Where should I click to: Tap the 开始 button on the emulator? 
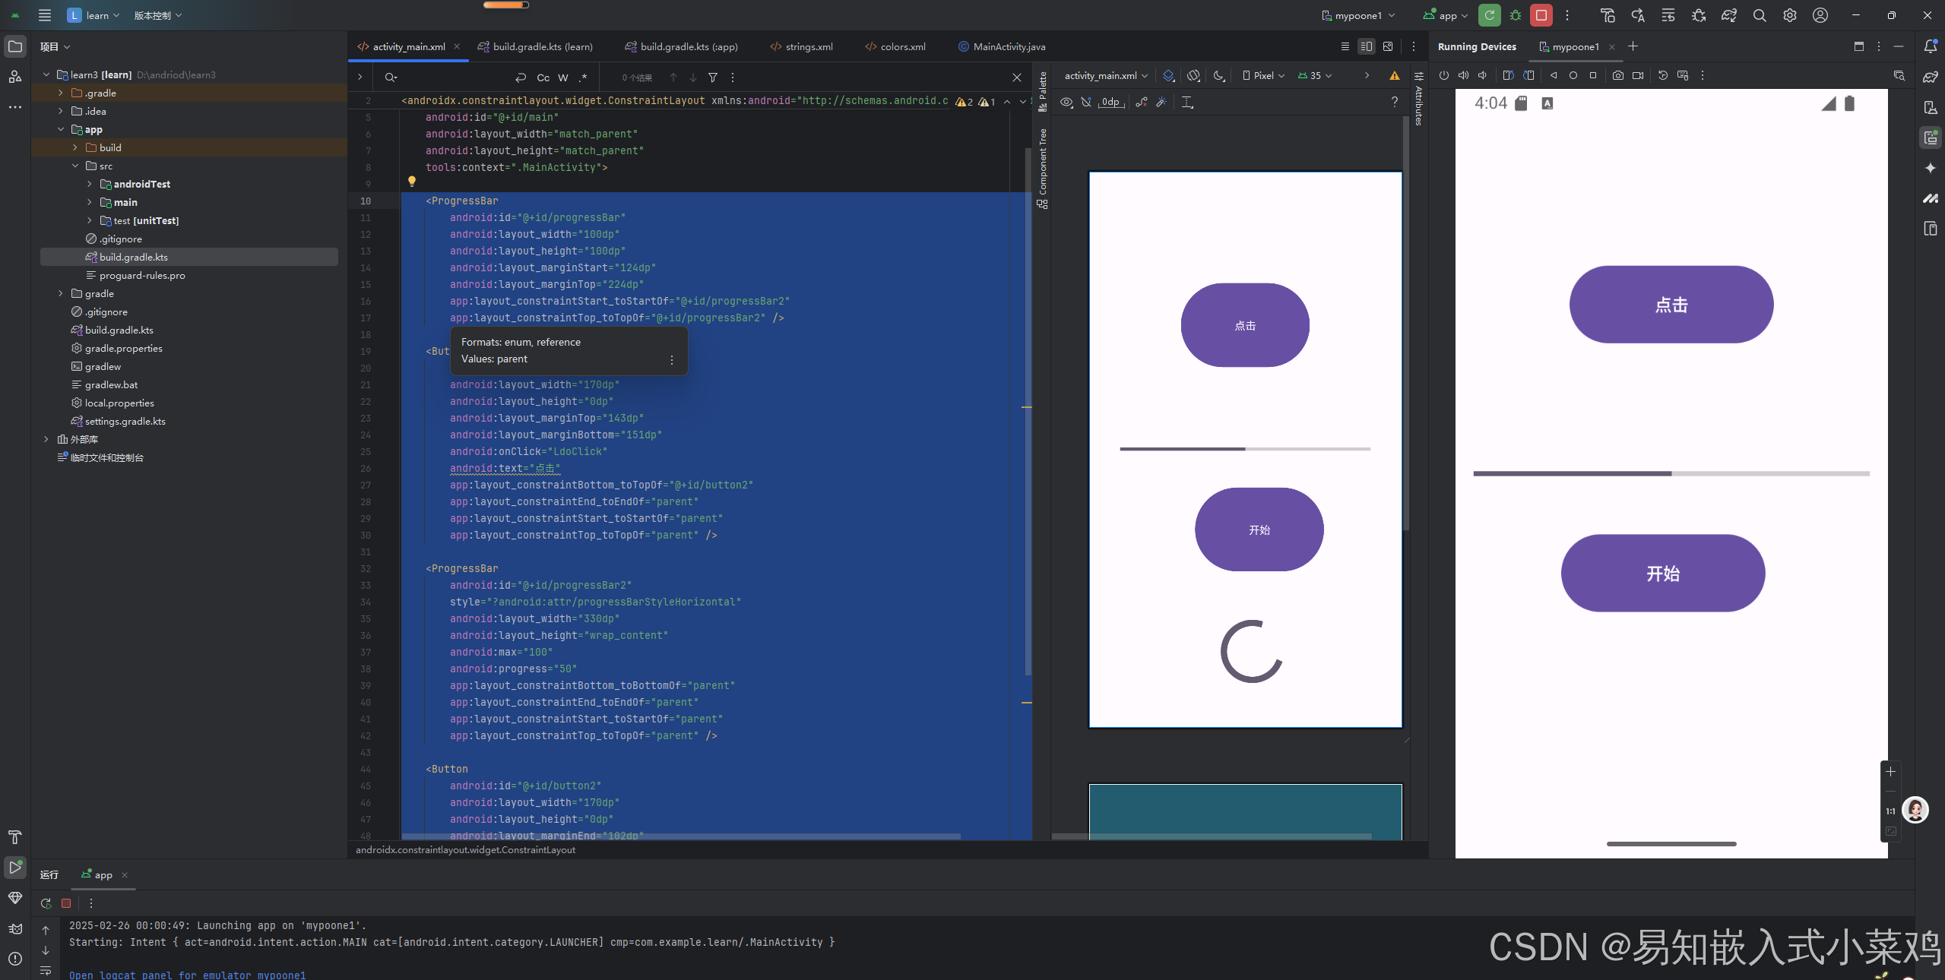[x=1662, y=573]
